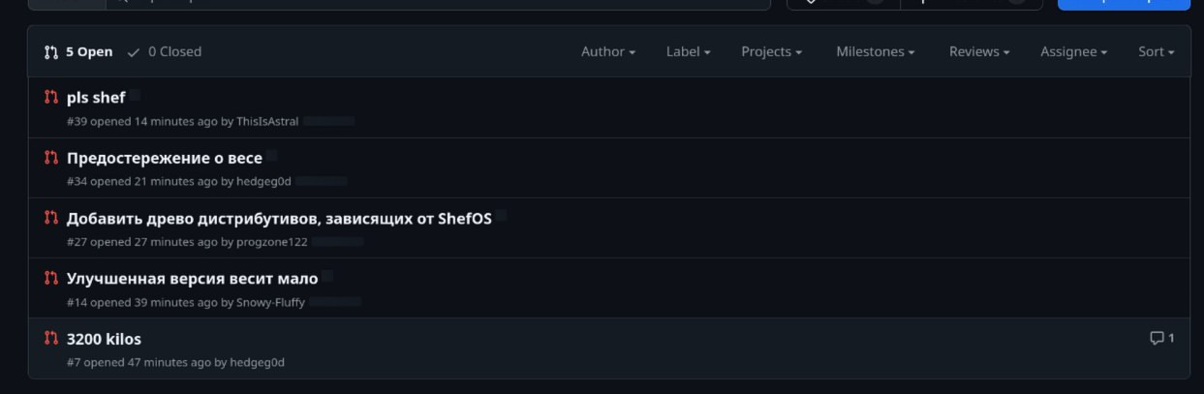Open the Sort options menu
The height and width of the screenshot is (394, 1204).
[1156, 51]
